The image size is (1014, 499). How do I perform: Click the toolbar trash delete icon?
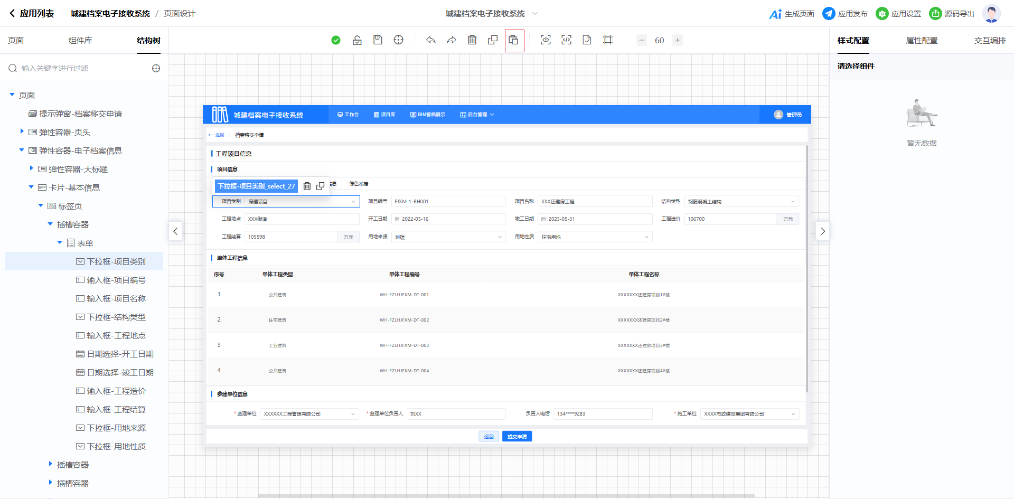(x=472, y=40)
